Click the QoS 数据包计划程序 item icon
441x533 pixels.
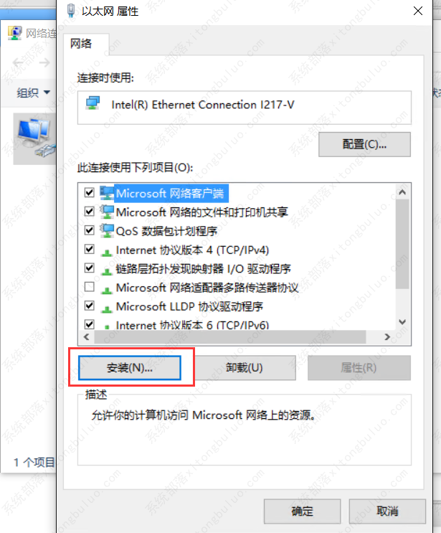coord(107,231)
